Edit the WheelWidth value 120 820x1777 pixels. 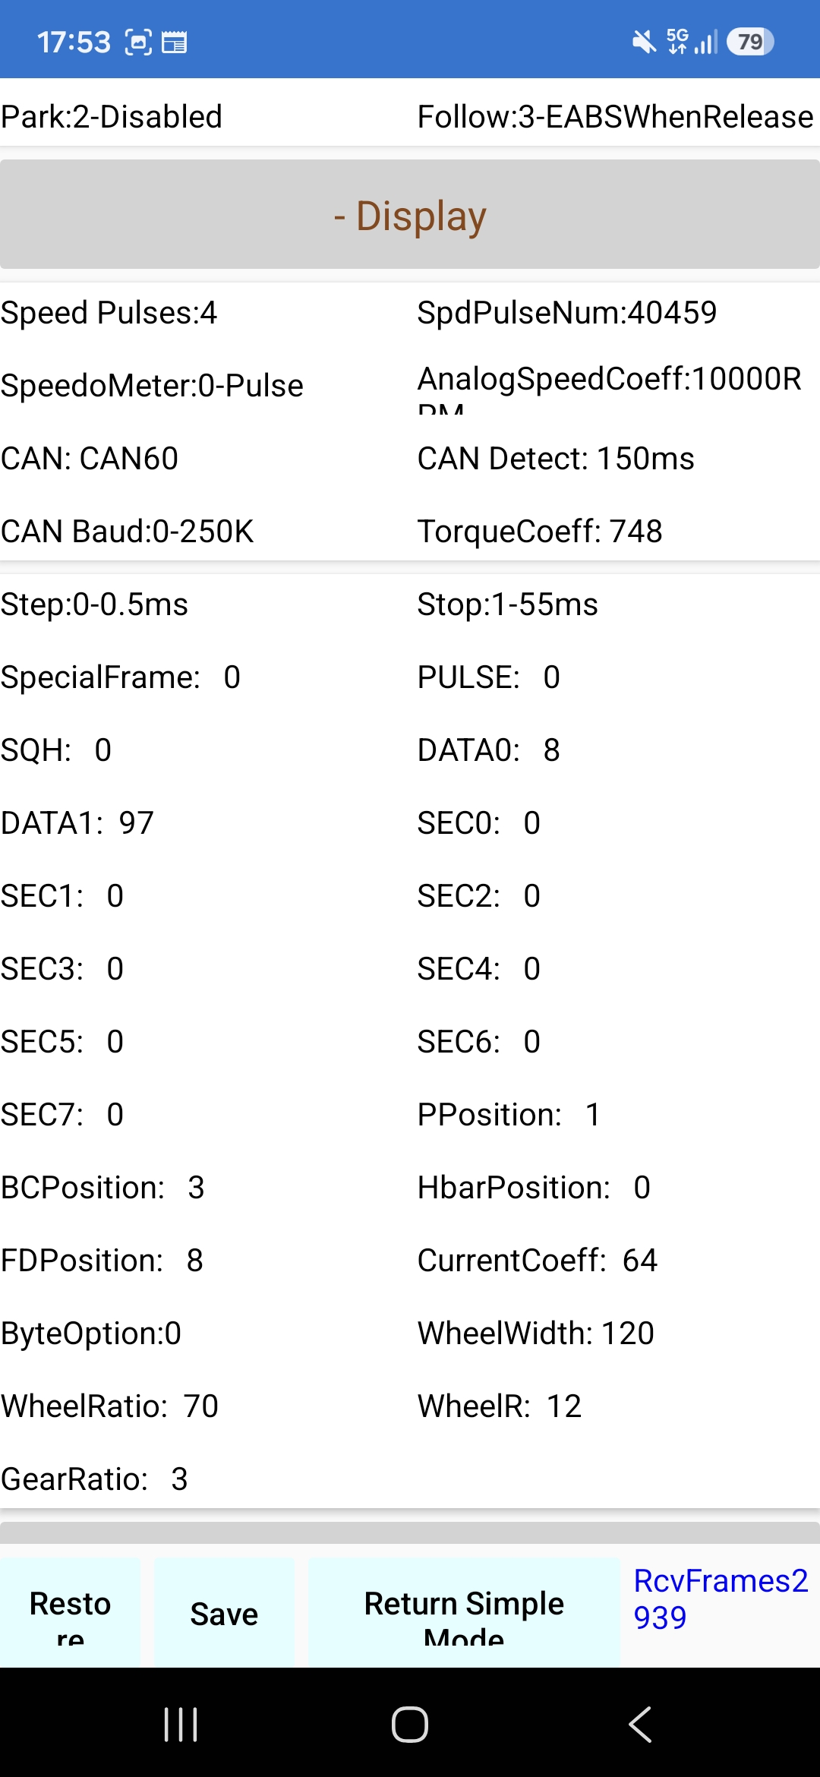(627, 1334)
